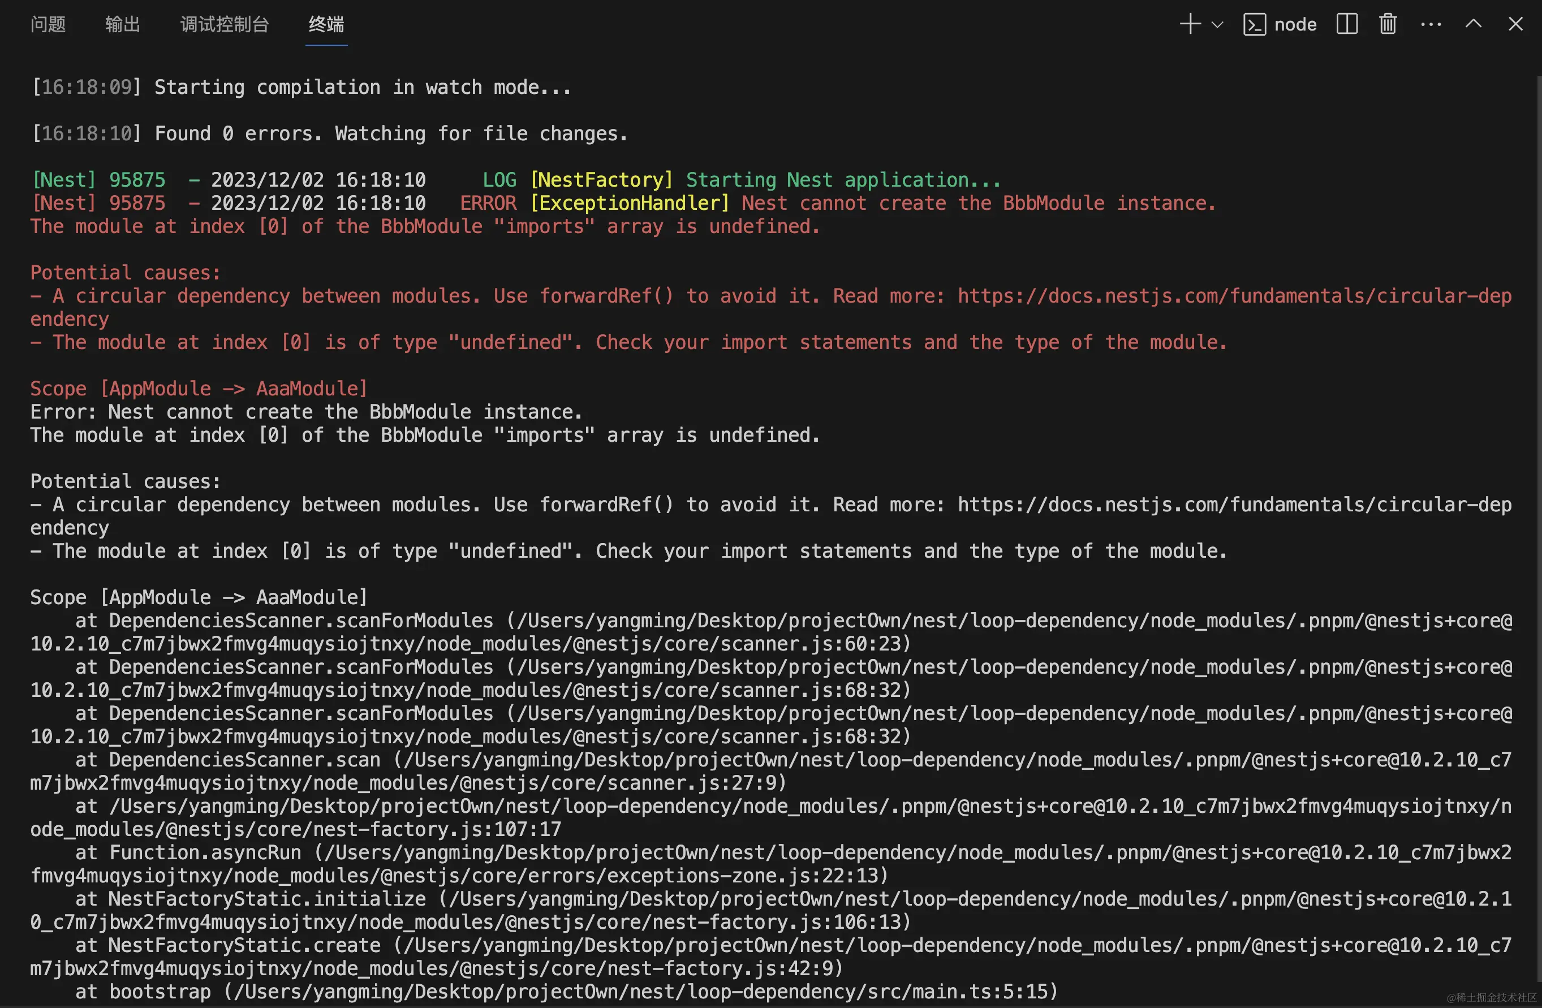Image resolution: width=1542 pixels, height=1008 pixels.
Task: Select the 调试控制台 debug console tab
Action: point(224,25)
